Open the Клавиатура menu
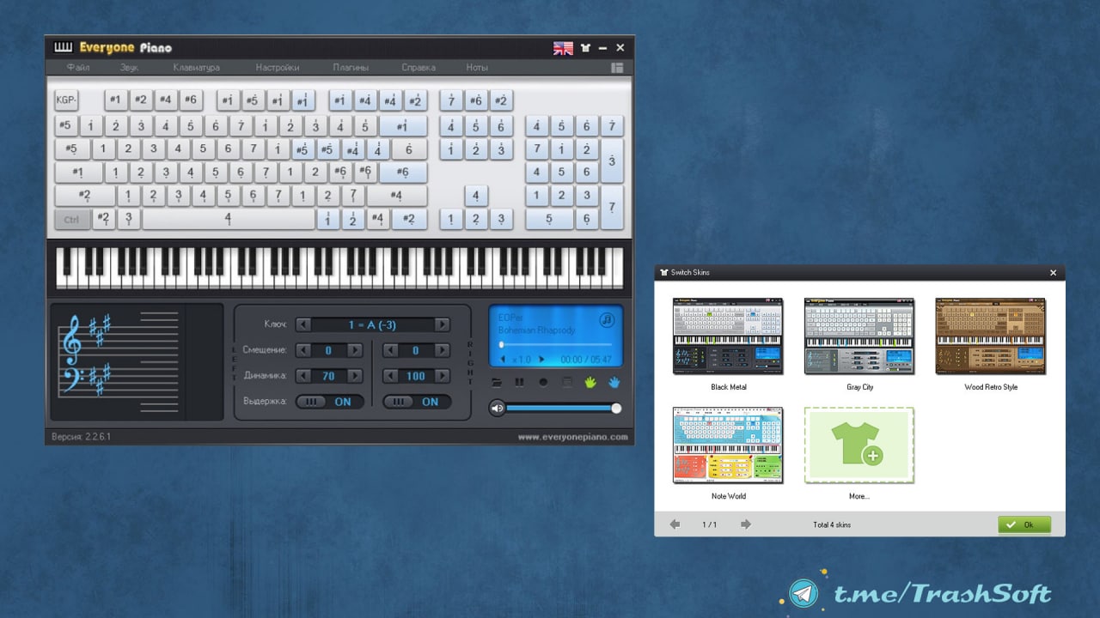 click(197, 68)
